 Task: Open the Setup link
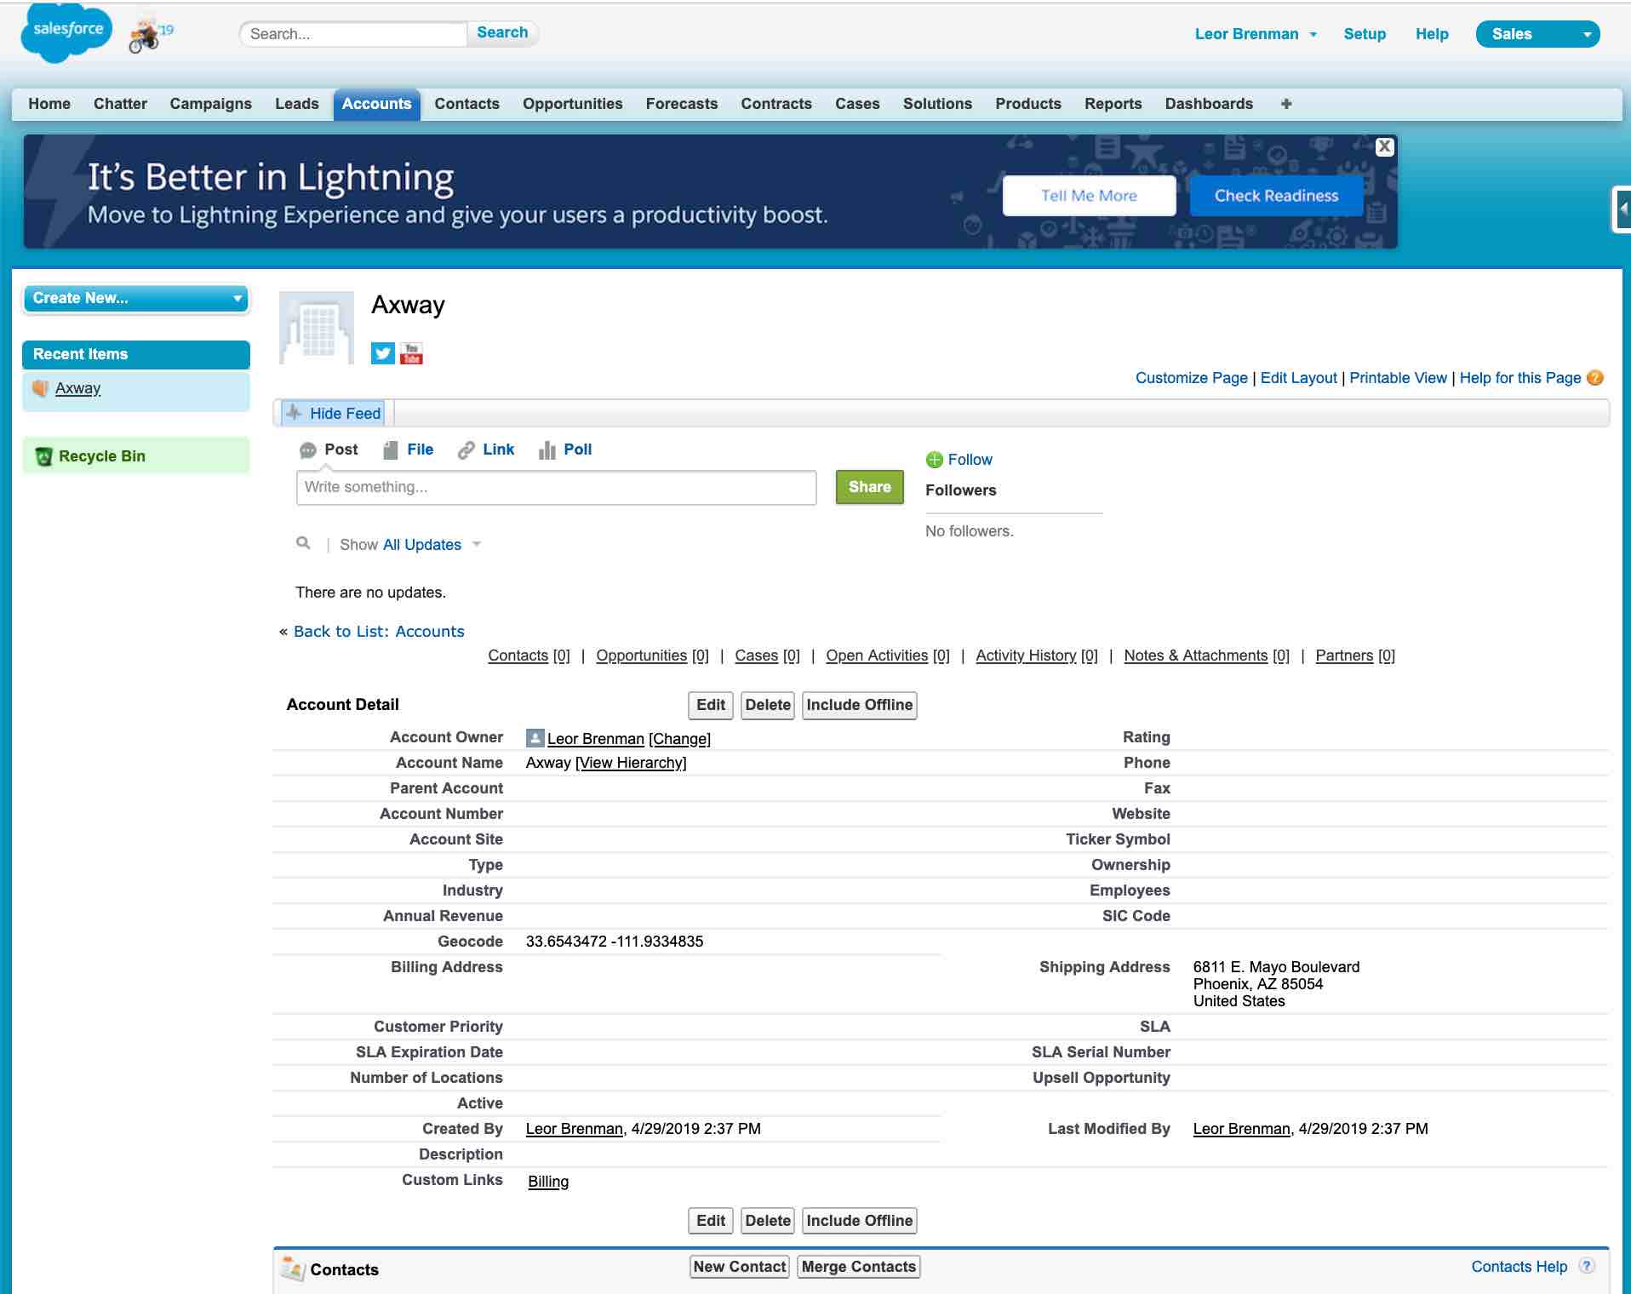pyautogui.click(x=1365, y=34)
